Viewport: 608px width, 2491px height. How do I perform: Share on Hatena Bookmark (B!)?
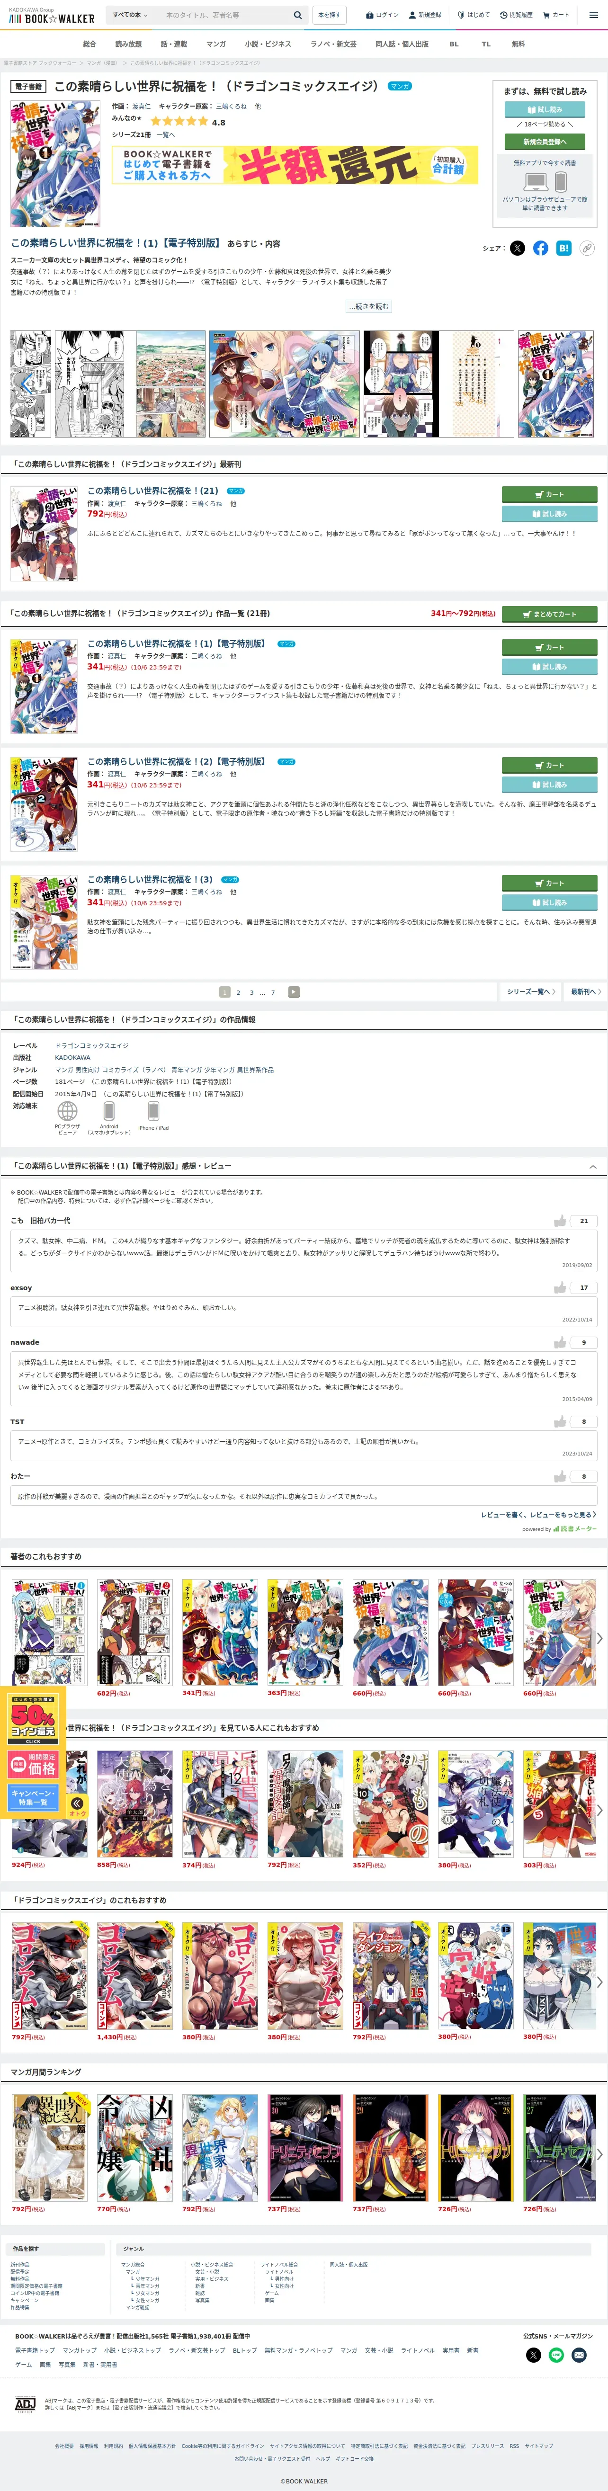pyautogui.click(x=563, y=249)
